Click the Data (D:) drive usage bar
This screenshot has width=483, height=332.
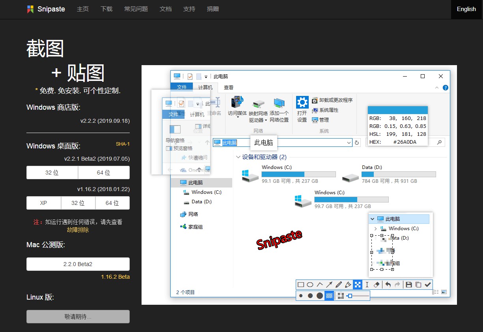pyautogui.click(x=399, y=174)
